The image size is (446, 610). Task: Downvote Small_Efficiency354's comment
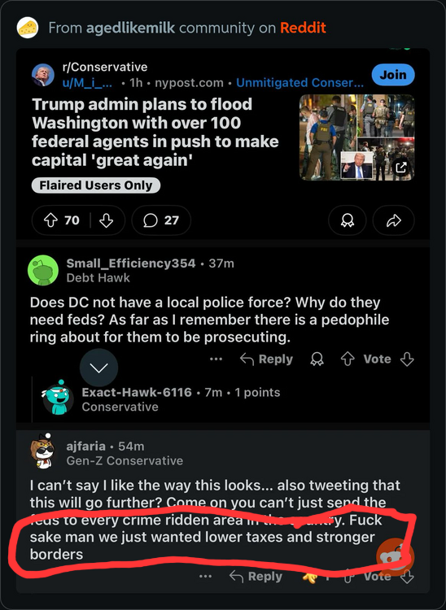(407, 359)
